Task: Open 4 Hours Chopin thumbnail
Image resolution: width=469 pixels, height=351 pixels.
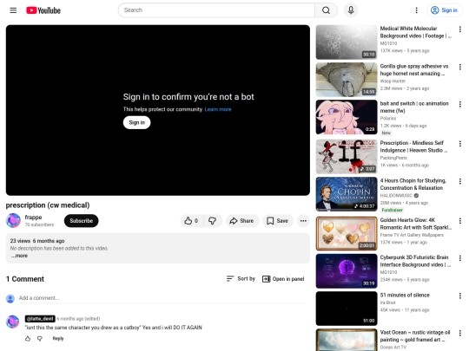Action: (347, 194)
